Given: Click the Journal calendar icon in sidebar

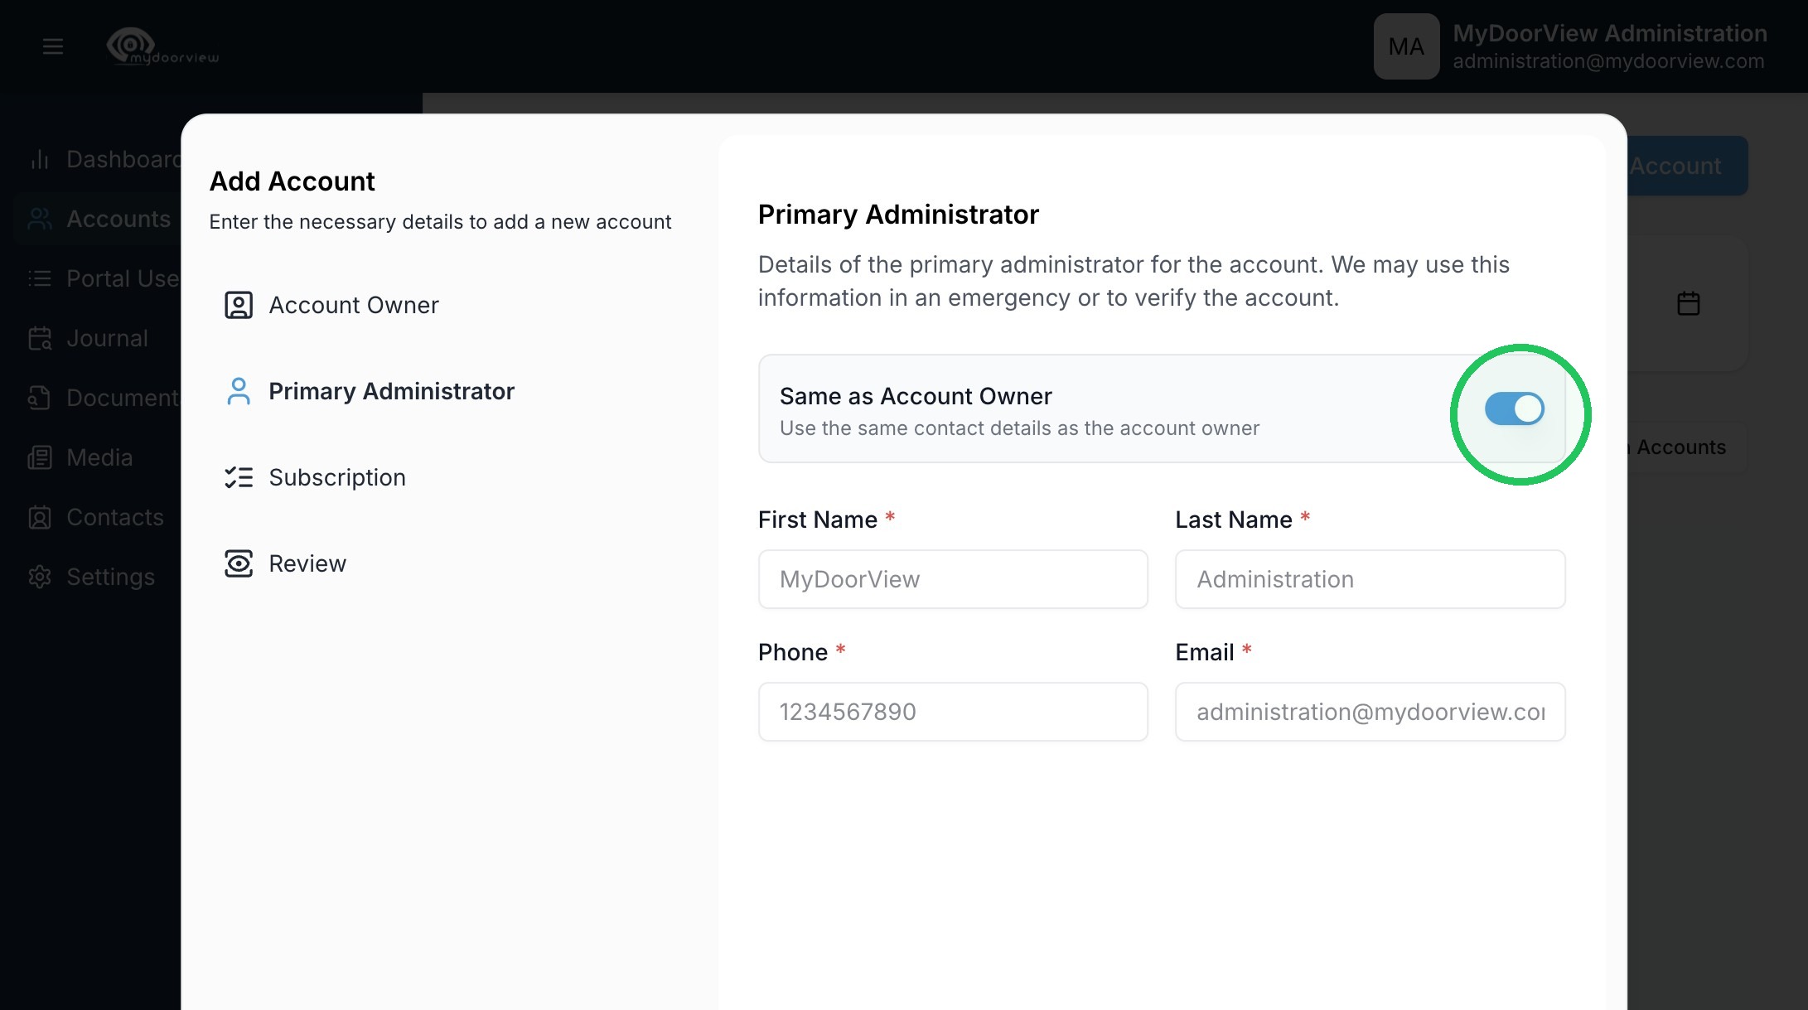Looking at the screenshot, I should click(40, 338).
